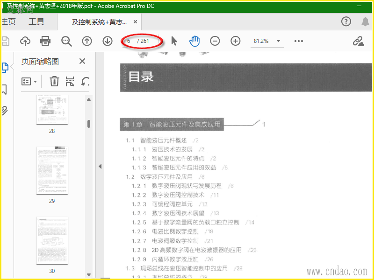374x280 pixels.
Task: Activate the hand pan tool
Action: click(194, 41)
